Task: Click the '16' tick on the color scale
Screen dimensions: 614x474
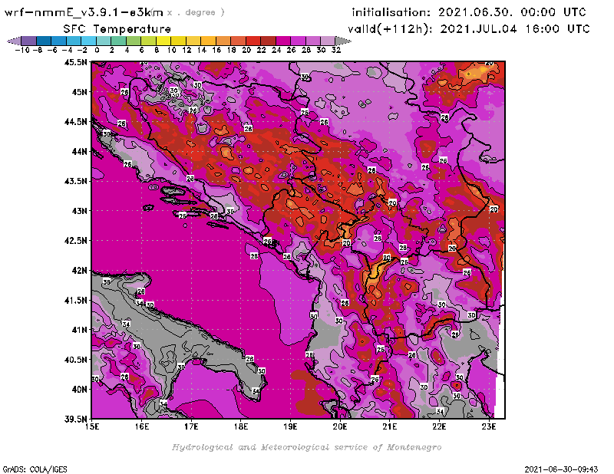Action: tap(216, 50)
